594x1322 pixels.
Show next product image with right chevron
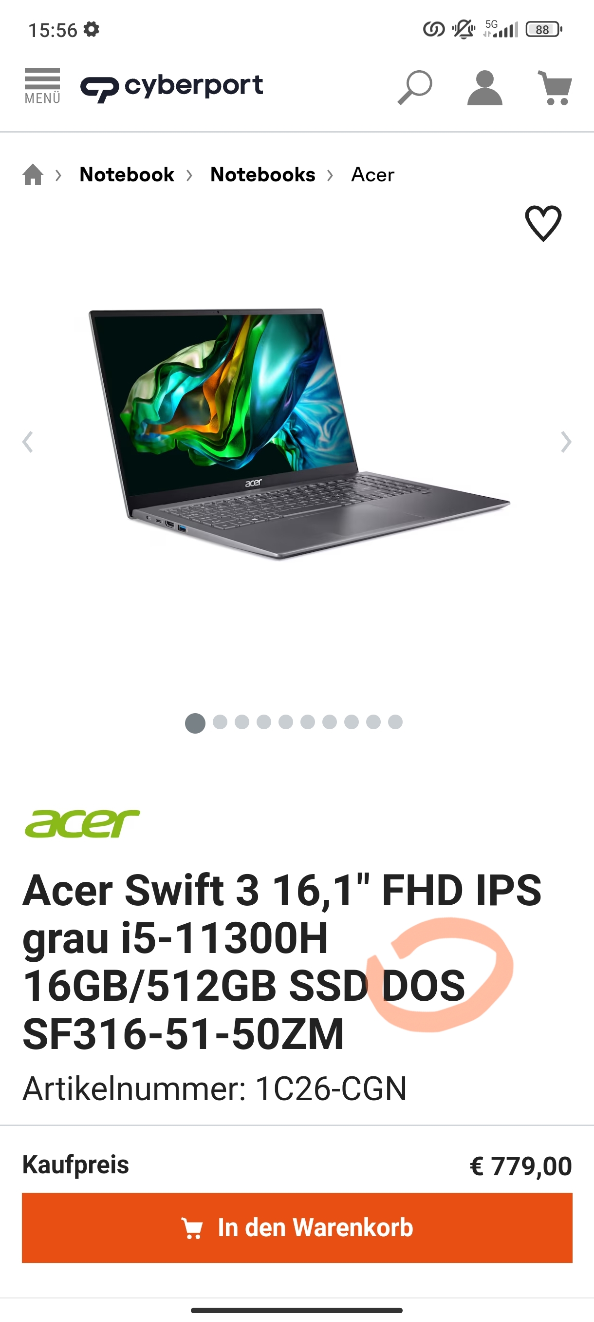coord(566,442)
